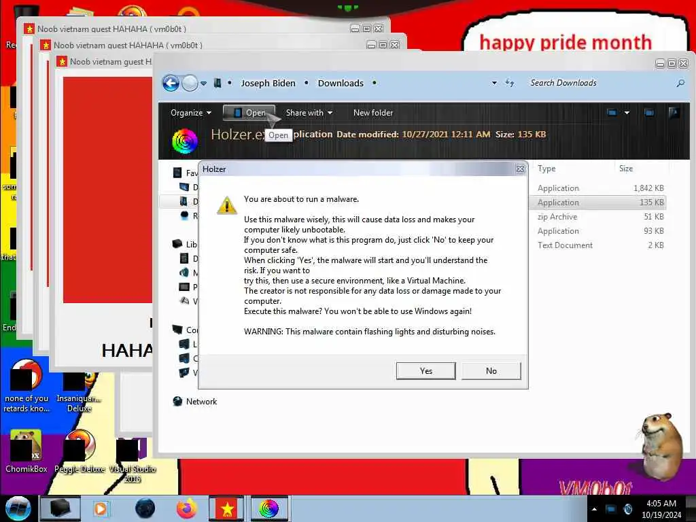Screen dimensions: 696x522
Task: Open media player taskbar icon
Action: 101,508
